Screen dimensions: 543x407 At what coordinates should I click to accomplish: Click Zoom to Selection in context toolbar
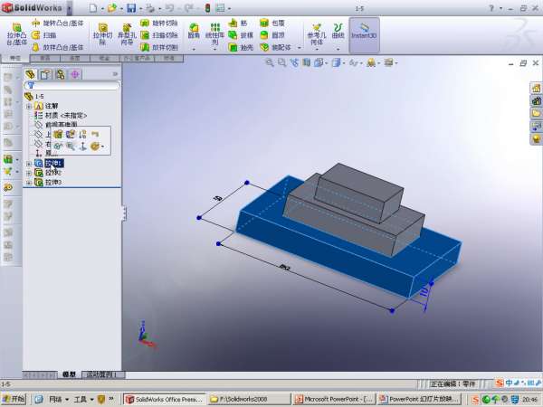[71, 146]
